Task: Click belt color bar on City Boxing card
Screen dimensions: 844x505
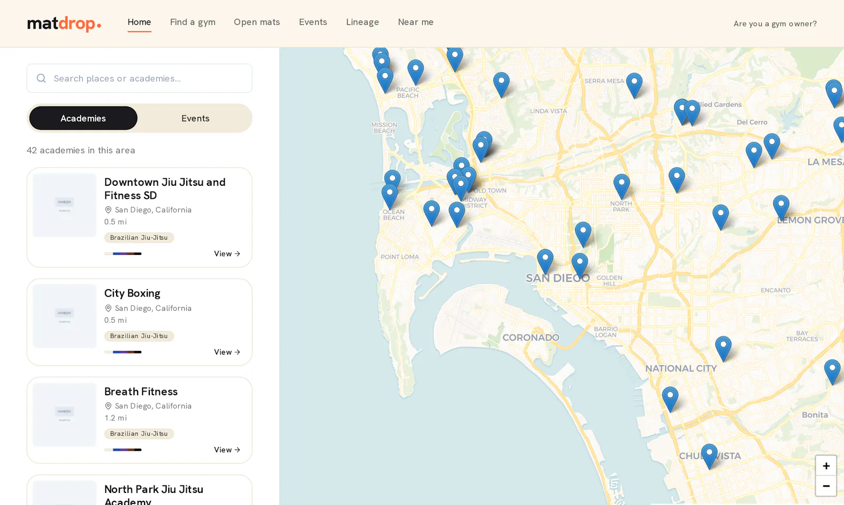Action: 123,352
